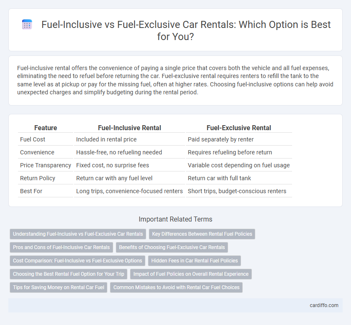
Task: Click the intro paragraph about fuel-inclusive rental
Action: (175, 80)
